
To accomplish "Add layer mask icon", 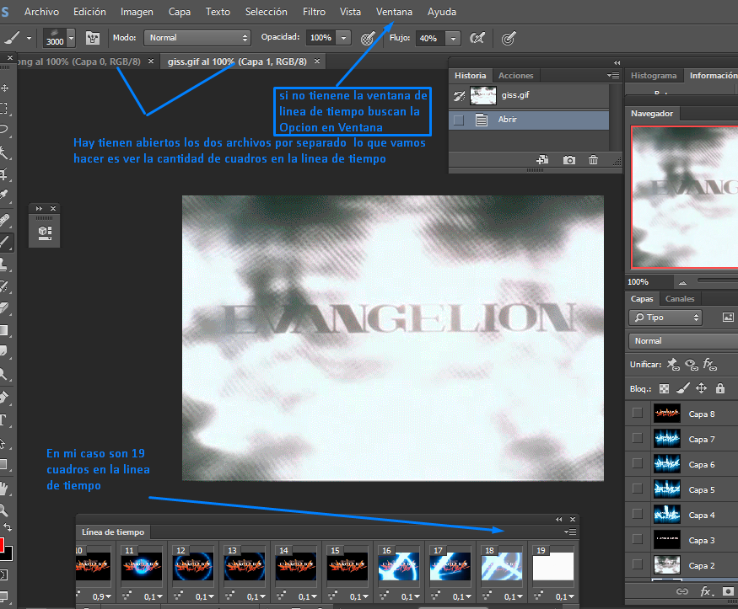I will click(x=728, y=591).
